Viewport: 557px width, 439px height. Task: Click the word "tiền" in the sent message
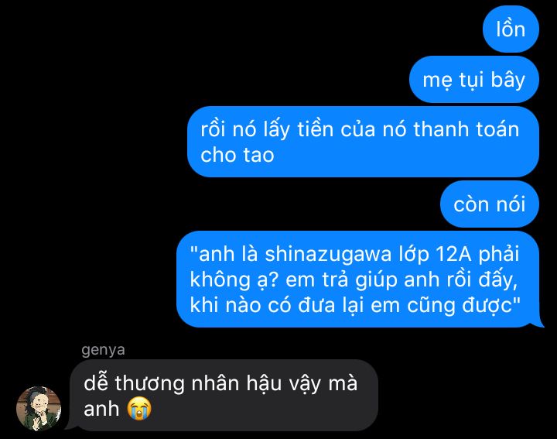315,129
